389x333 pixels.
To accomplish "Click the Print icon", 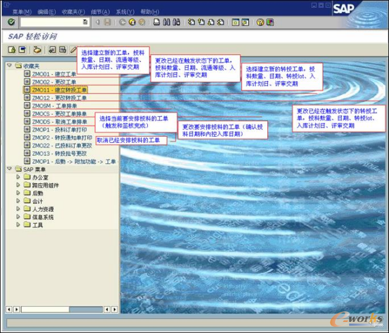I will pyautogui.click(x=157, y=22).
